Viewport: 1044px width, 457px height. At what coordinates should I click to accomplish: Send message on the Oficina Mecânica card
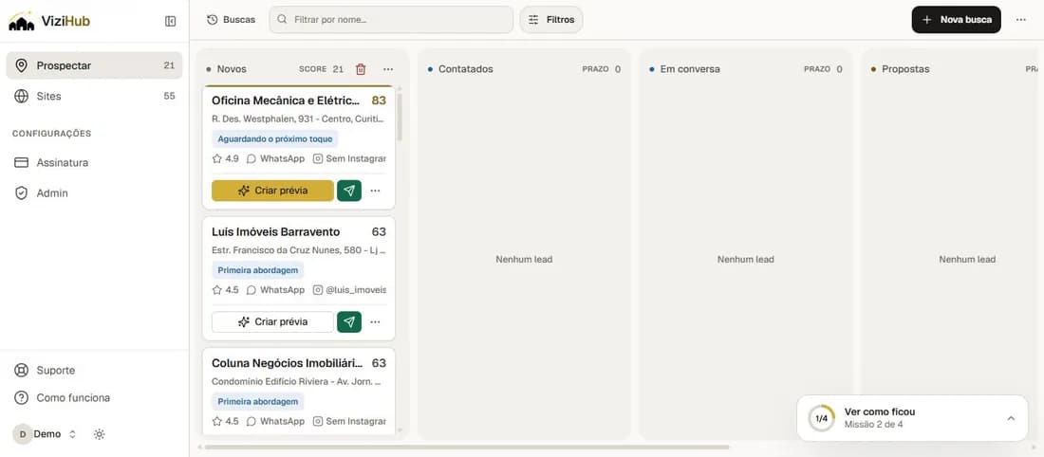point(349,191)
